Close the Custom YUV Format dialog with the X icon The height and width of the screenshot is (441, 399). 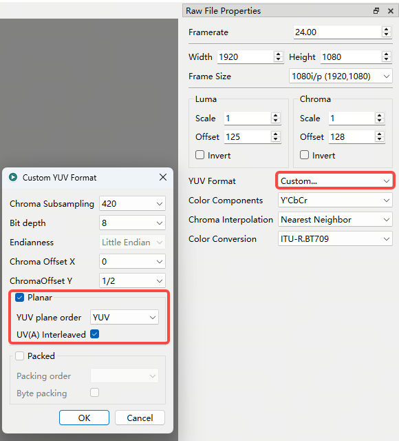[x=163, y=177]
